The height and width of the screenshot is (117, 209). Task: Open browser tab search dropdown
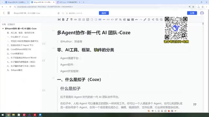(2, 2)
